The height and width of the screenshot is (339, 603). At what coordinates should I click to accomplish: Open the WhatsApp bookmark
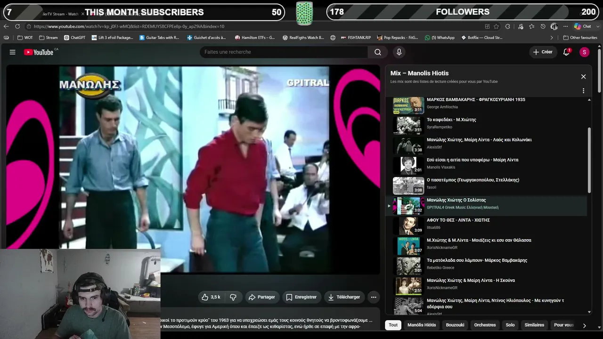pos(440,38)
